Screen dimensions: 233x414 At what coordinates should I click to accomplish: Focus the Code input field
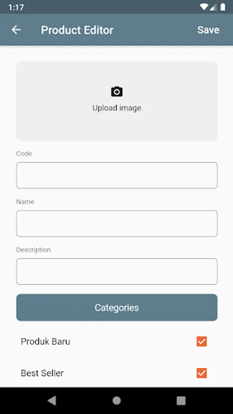pyautogui.click(x=117, y=175)
